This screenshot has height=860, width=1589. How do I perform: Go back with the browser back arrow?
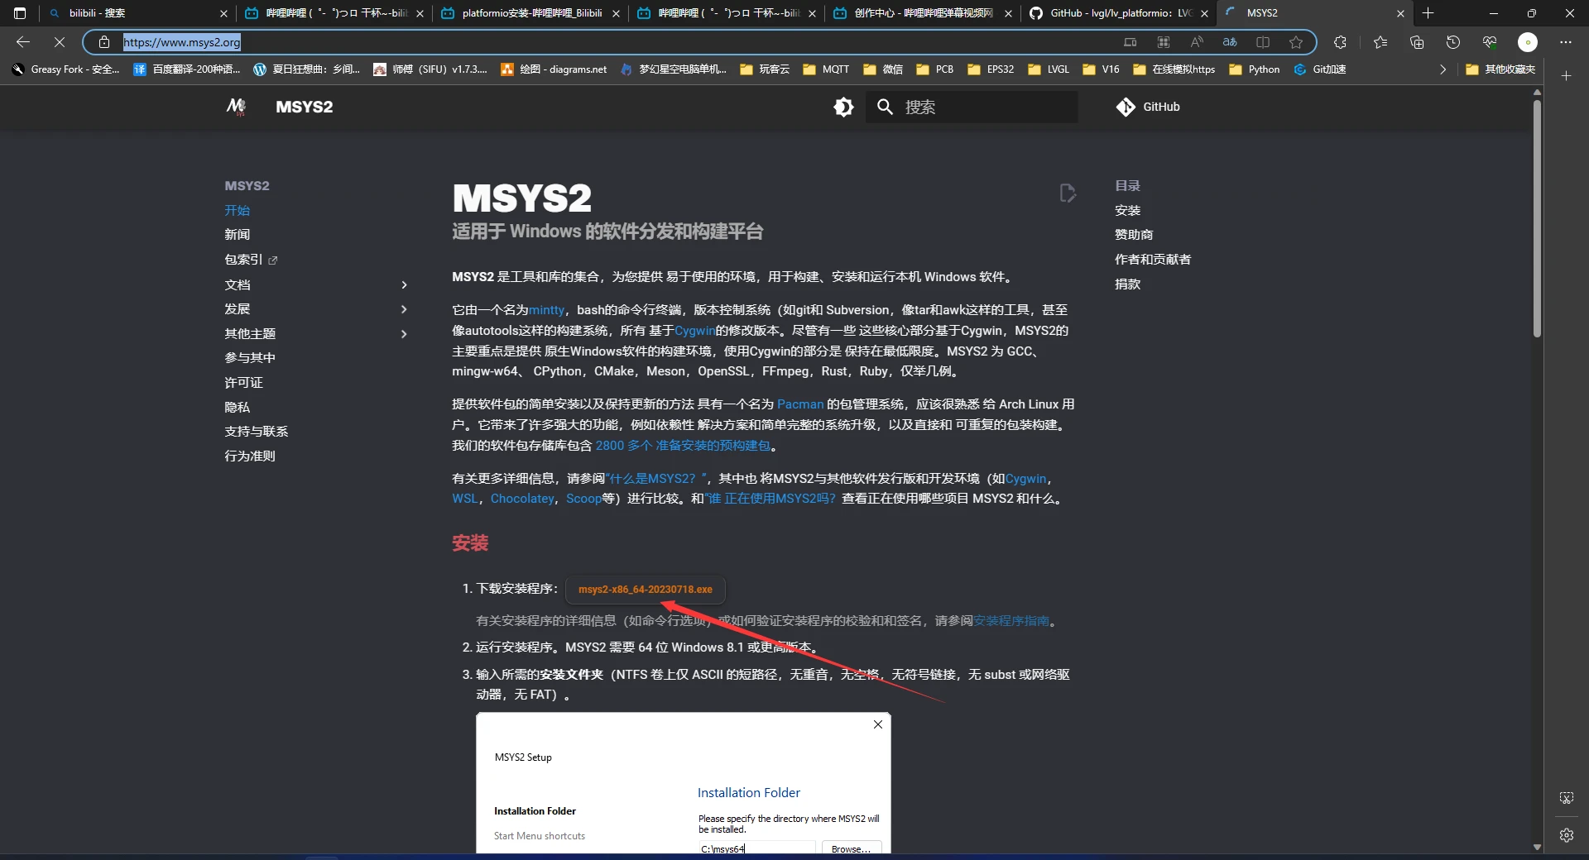23,42
